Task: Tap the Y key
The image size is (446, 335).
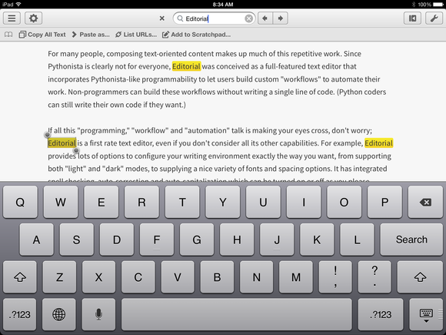Action: tap(223, 203)
